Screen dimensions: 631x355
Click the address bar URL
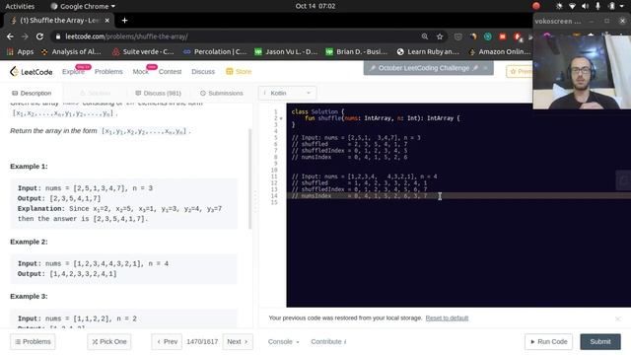pos(126,36)
